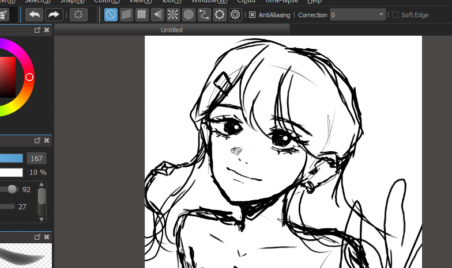This screenshot has height=268, width=452.
Task: Open the Cloud menu
Action: [246, 1]
